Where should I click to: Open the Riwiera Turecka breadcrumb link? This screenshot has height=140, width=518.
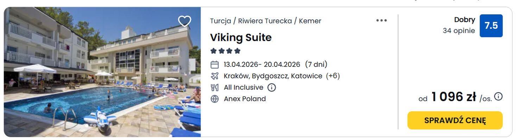point(265,21)
